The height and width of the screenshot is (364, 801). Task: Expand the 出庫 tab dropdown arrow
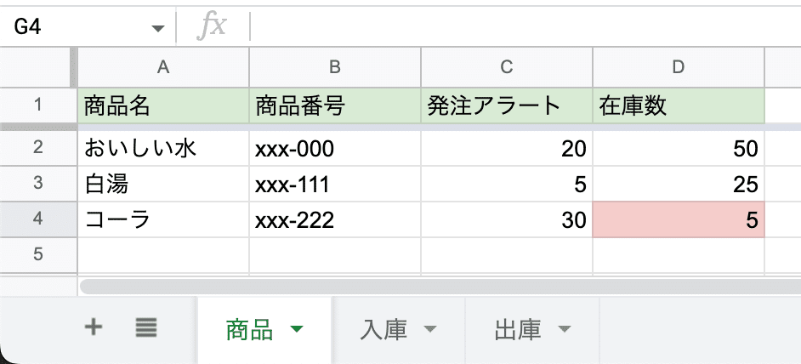point(564,329)
